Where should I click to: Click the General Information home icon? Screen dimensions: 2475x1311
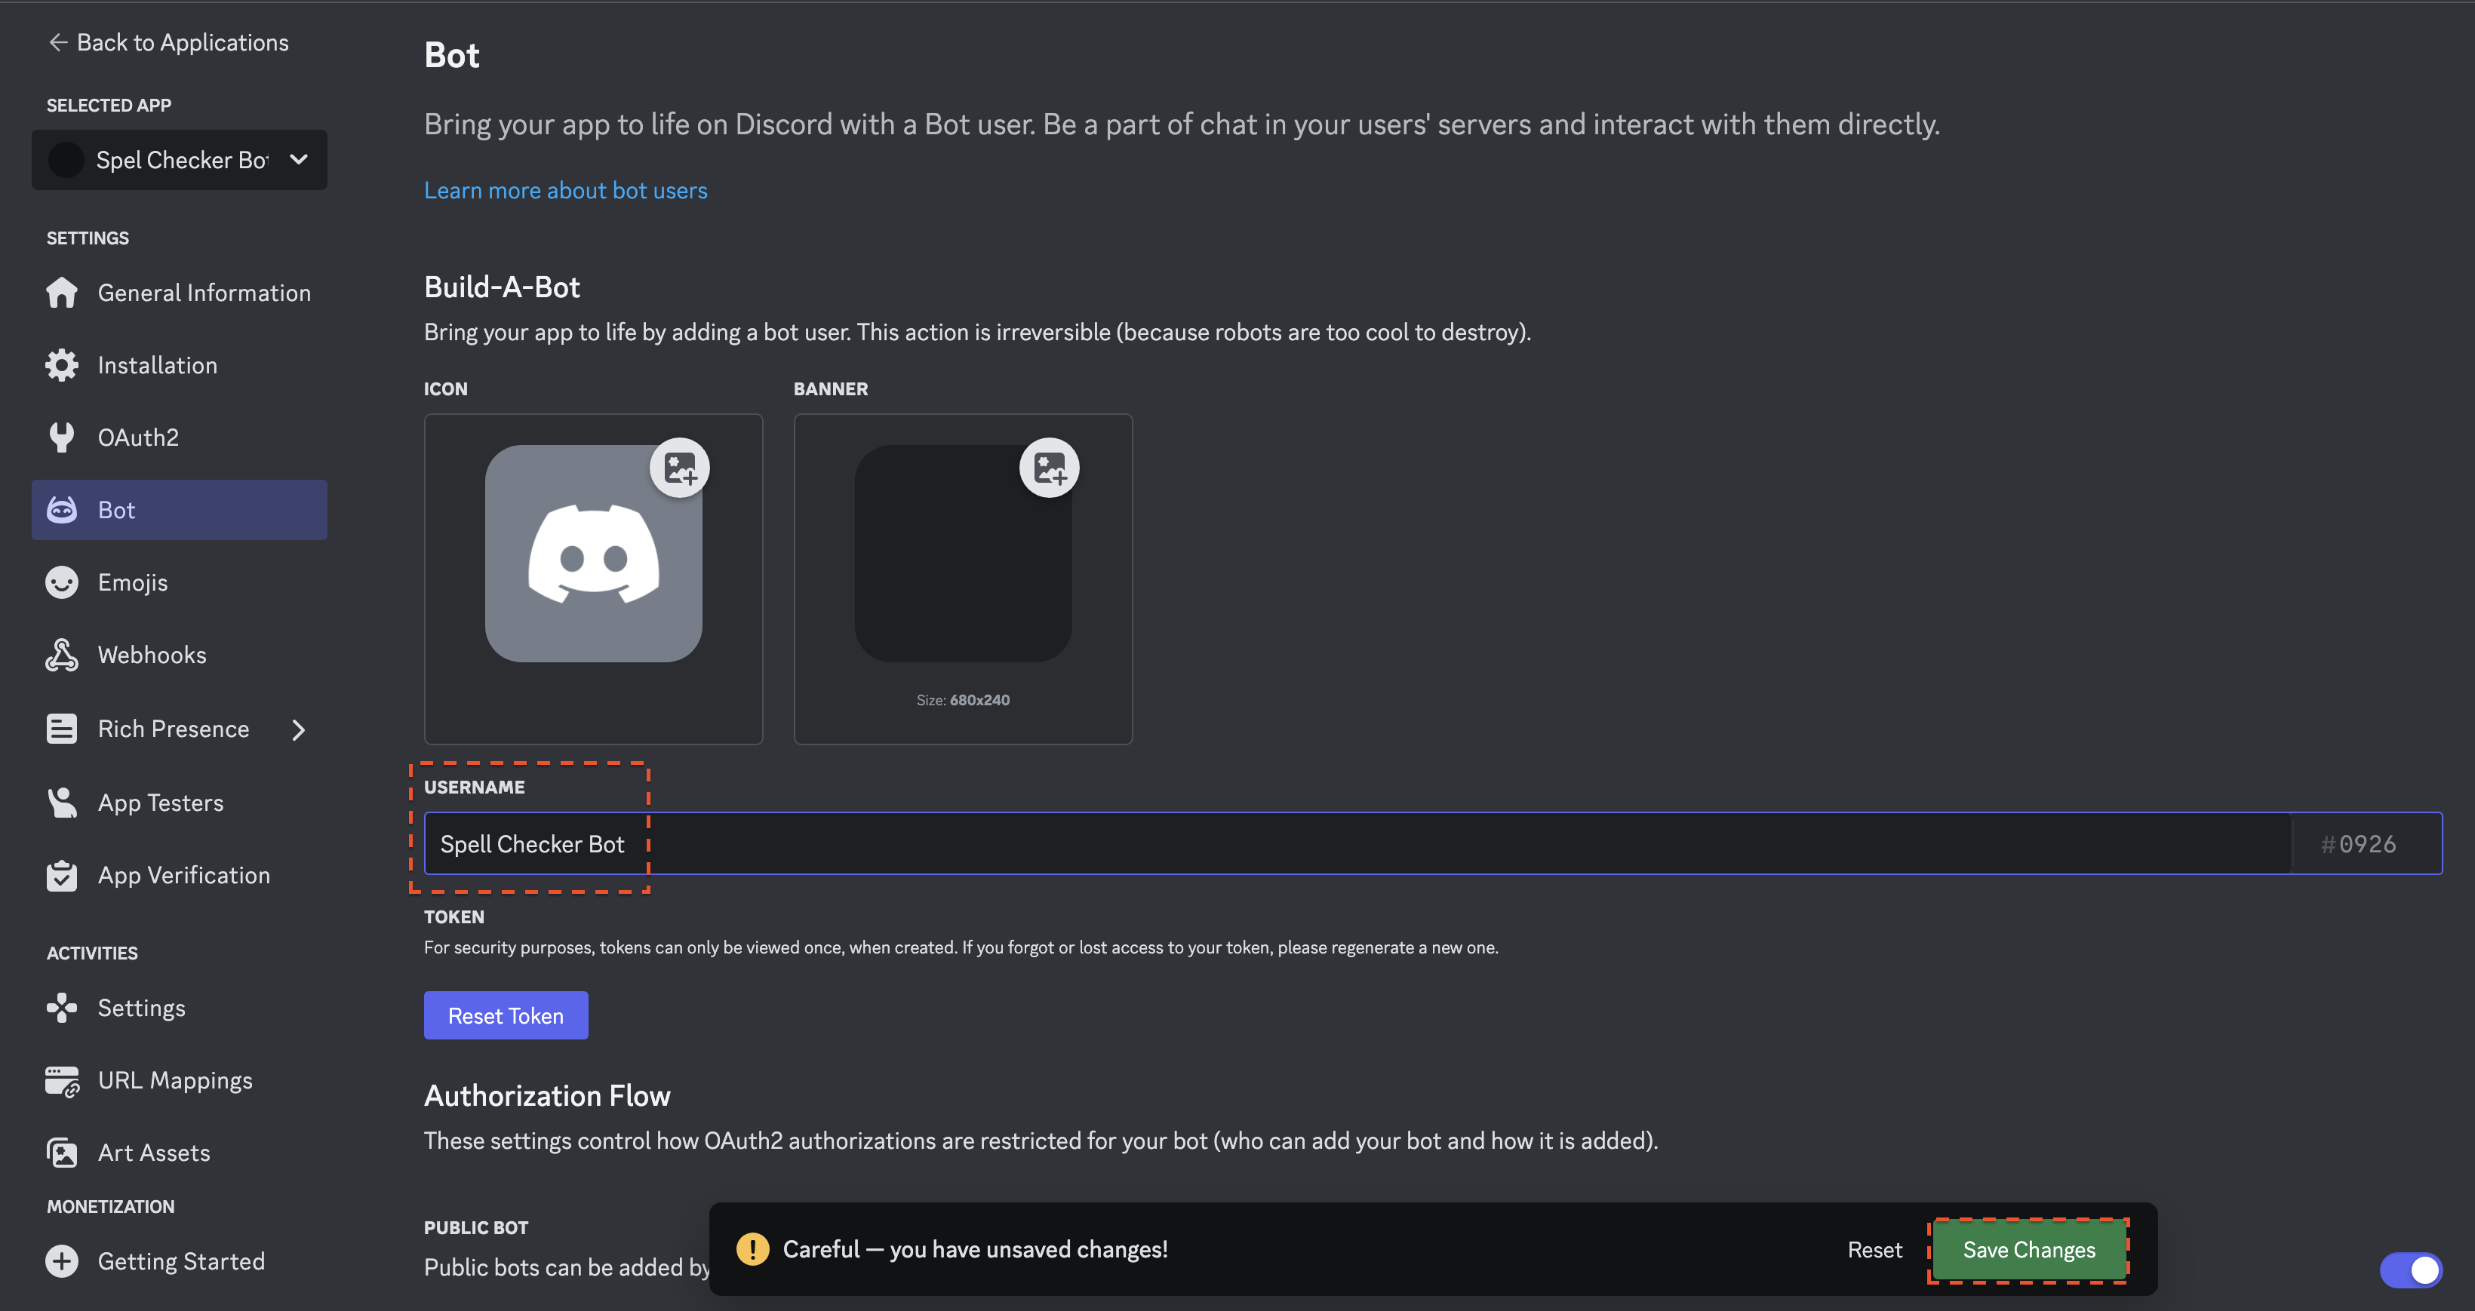[61, 293]
